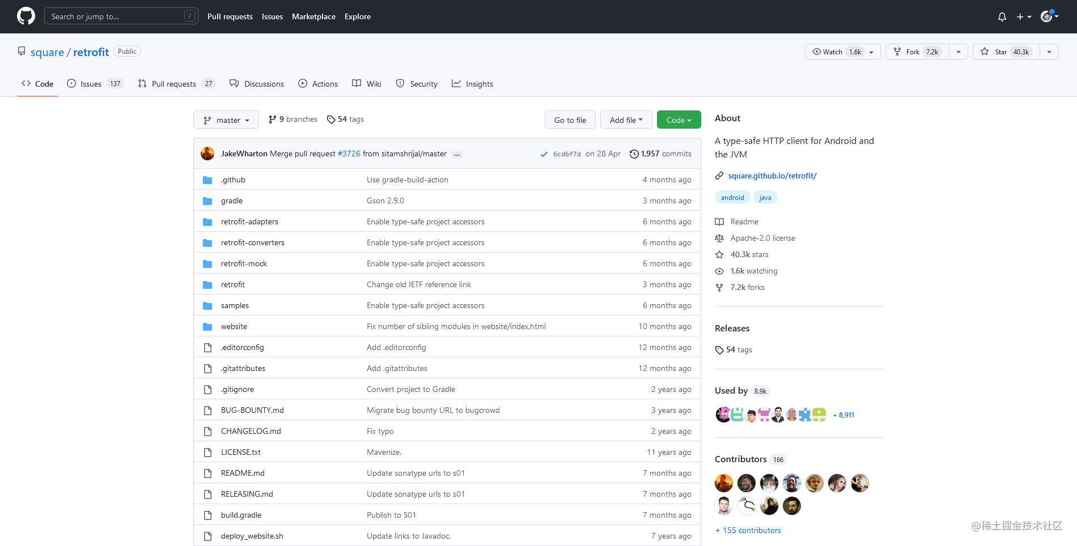Viewport: 1077px width, 546px height.
Task: Click the Go to file button
Action: click(x=570, y=120)
